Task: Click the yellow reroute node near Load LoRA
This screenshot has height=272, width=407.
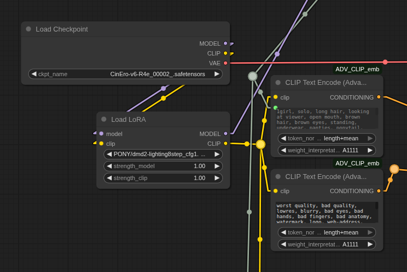Action: tap(260, 144)
